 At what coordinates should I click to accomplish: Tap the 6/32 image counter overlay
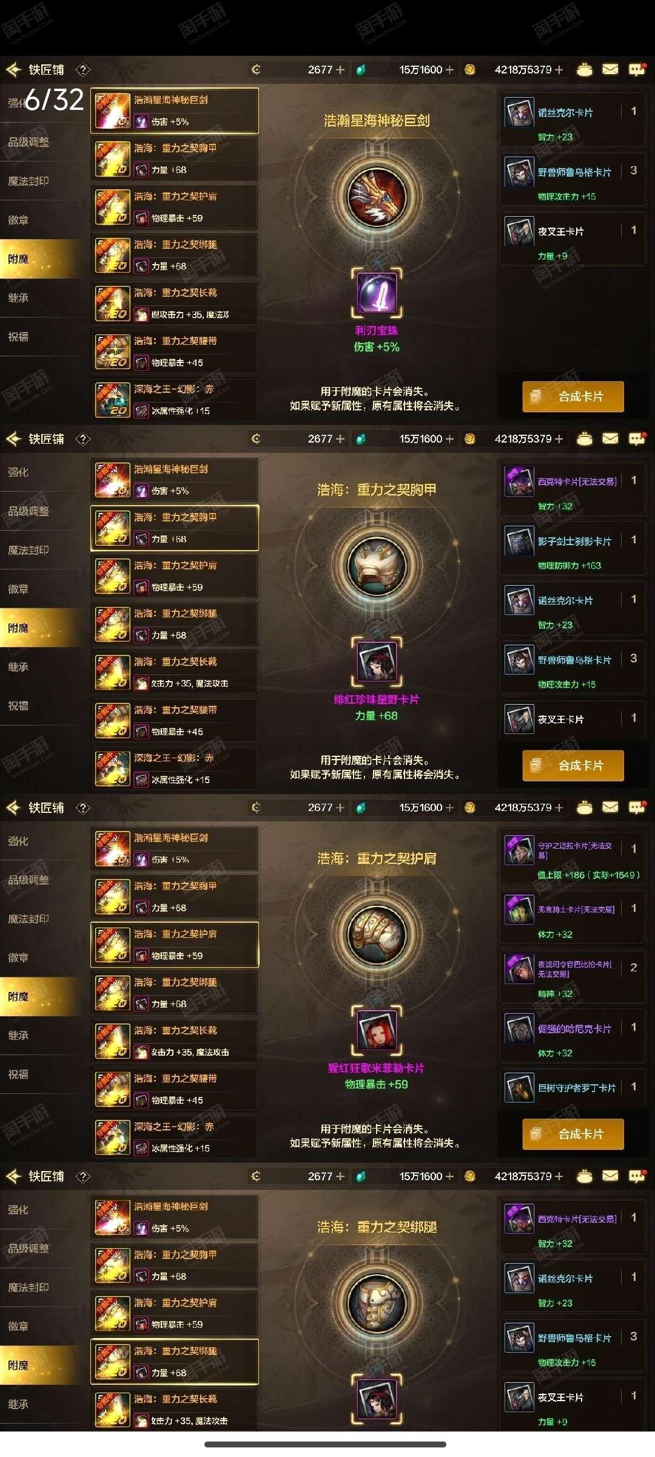tap(53, 100)
